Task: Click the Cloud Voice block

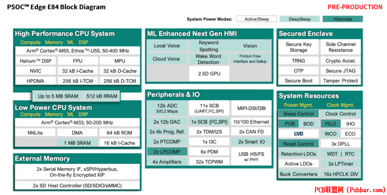Action: click(x=167, y=59)
